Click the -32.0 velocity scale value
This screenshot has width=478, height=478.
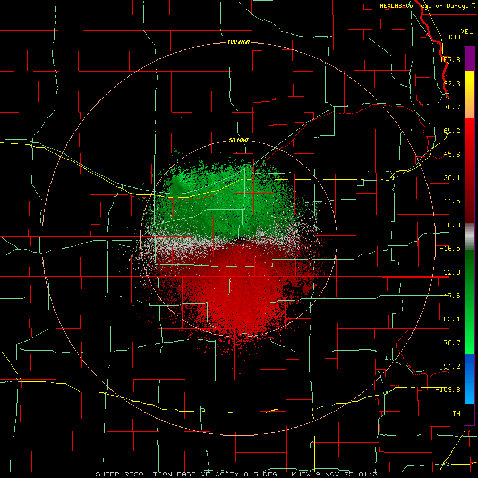[450, 272]
